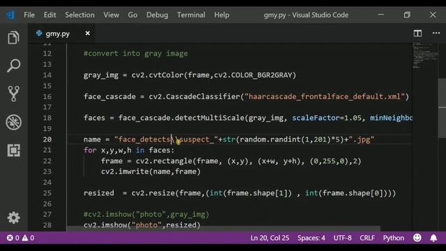Click line number 25 in gutter
The image size is (446, 251).
click(47, 193)
